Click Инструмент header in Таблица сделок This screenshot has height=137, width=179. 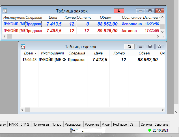click(x=52, y=53)
